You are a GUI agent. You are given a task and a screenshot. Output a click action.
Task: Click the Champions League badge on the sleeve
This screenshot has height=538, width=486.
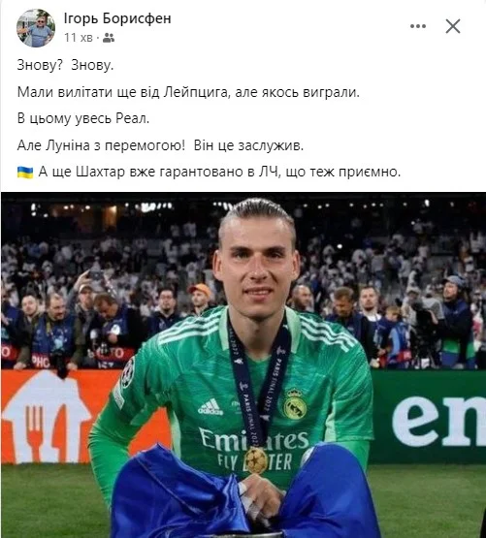128,372
